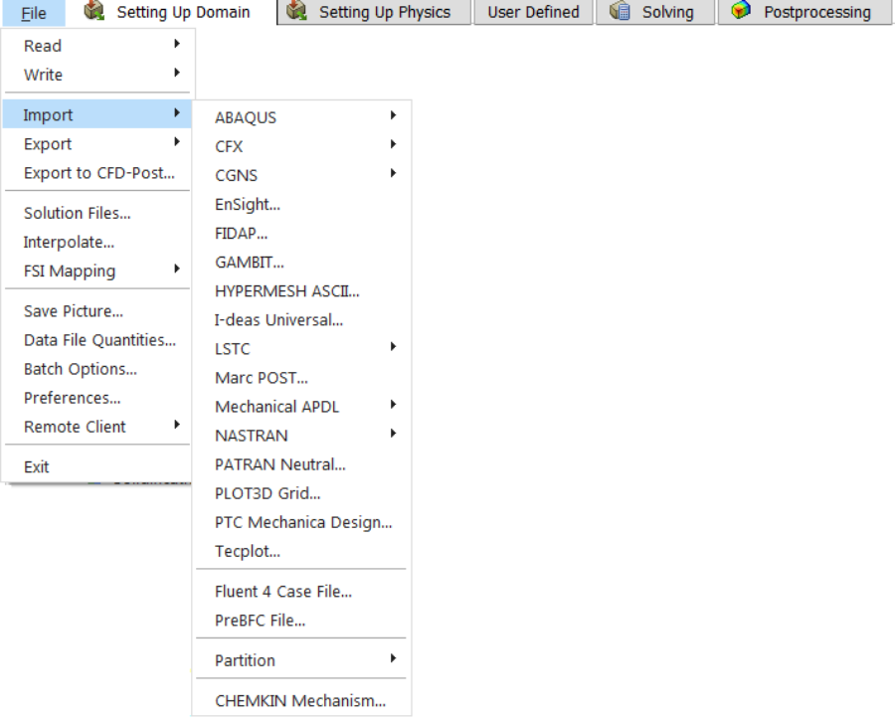Select Marc POST import
The image size is (895, 724).
click(301, 378)
